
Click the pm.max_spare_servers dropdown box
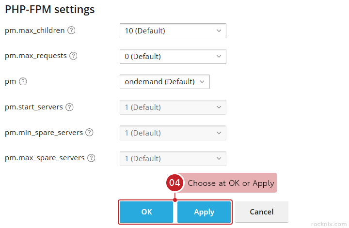click(x=173, y=158)
